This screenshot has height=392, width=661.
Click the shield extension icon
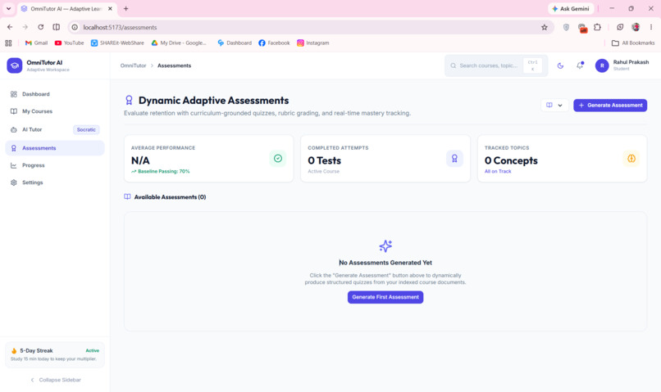click(x=566, y=27)
